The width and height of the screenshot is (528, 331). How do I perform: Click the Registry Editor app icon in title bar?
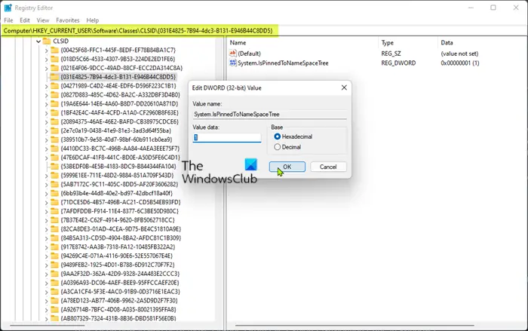point(8,8)
